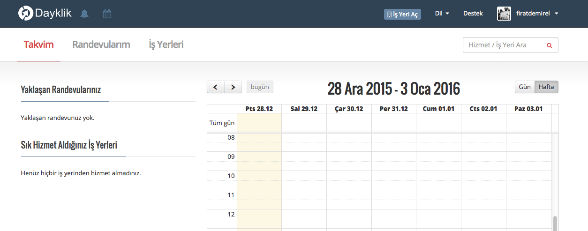This screenshot has width=588, height=231.
Task: Switch to the Randevularım tab
Action: pos(101,45)
